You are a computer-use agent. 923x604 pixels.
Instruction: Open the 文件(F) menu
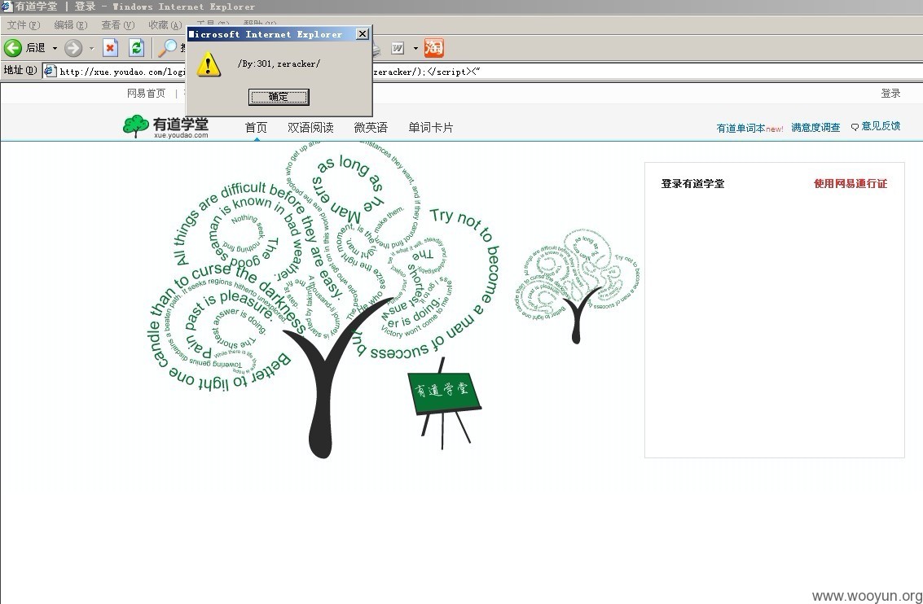[x=24, y=24]
